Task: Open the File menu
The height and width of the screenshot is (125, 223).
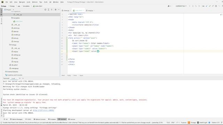Action: click(7, 2)
